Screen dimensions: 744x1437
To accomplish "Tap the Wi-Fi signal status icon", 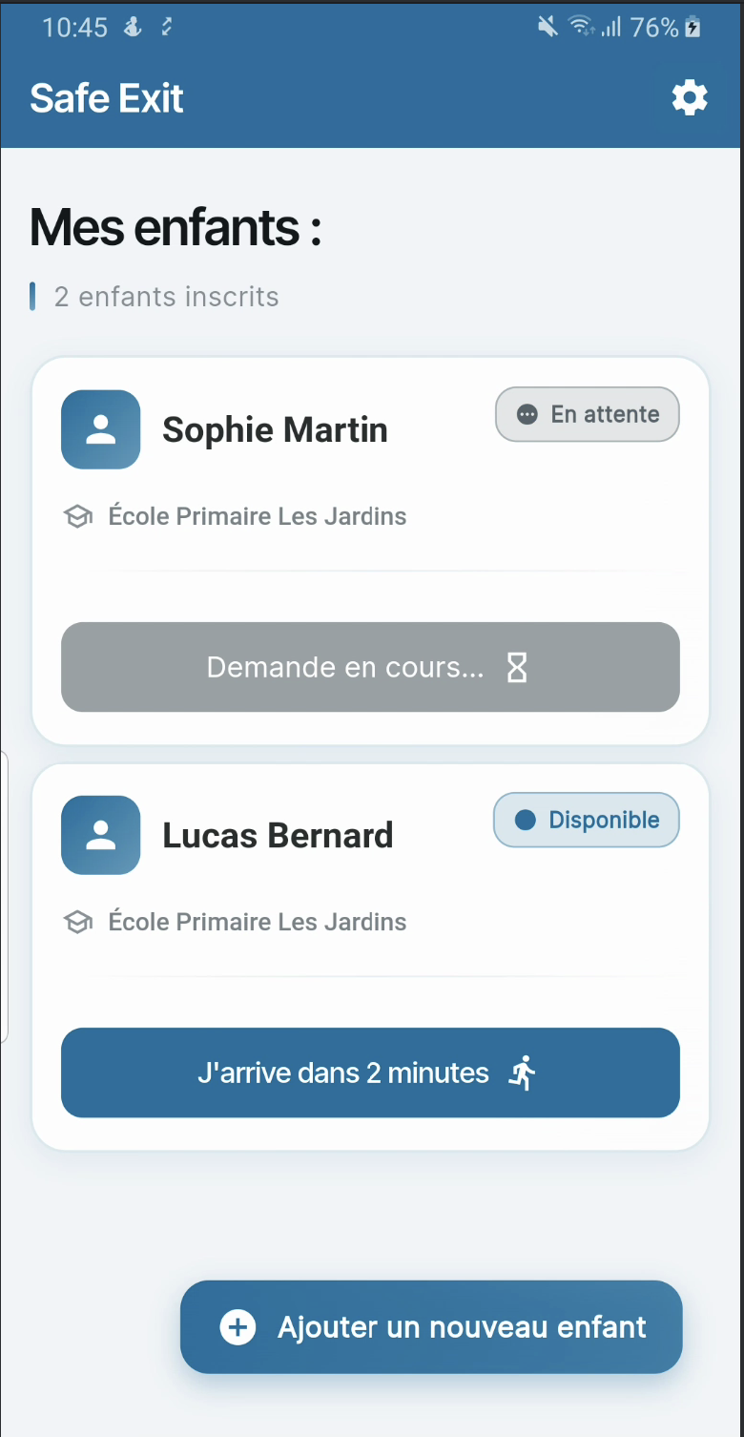I will click(x=580, y=28).
